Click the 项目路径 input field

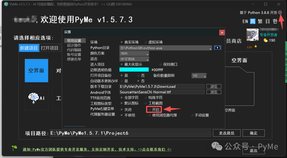click(130, 133)
